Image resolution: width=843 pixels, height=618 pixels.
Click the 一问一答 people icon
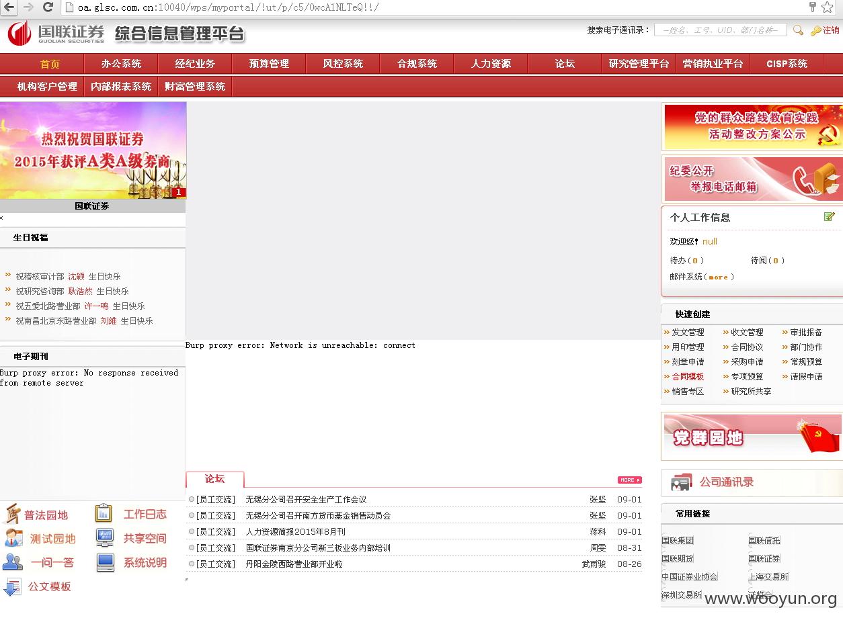click(13, 562)
